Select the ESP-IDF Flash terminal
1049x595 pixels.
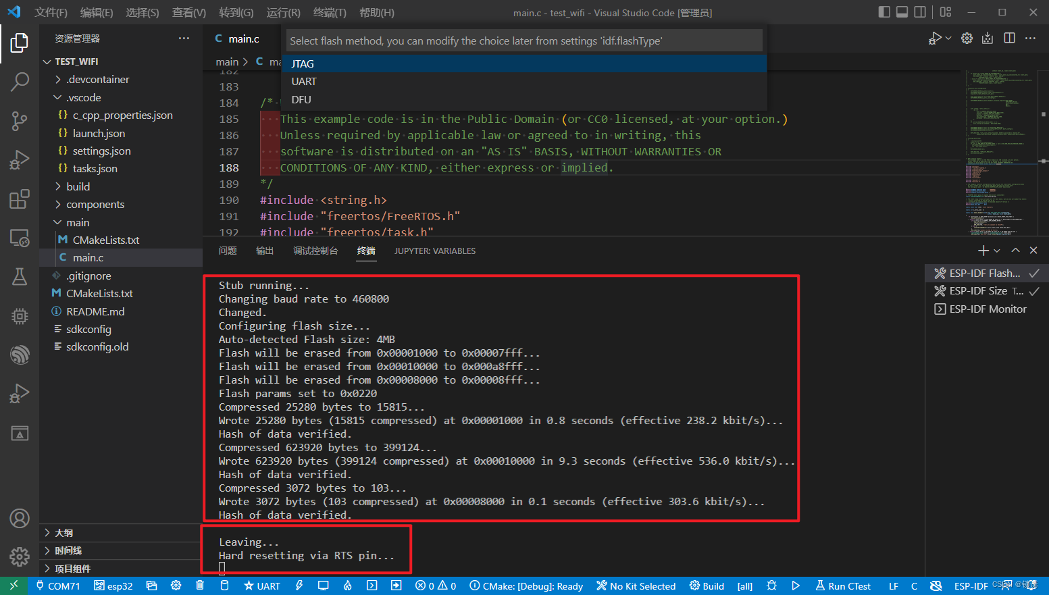[986, 273]
